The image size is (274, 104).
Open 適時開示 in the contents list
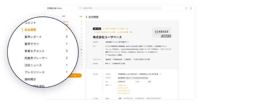(x=30, y=79)
